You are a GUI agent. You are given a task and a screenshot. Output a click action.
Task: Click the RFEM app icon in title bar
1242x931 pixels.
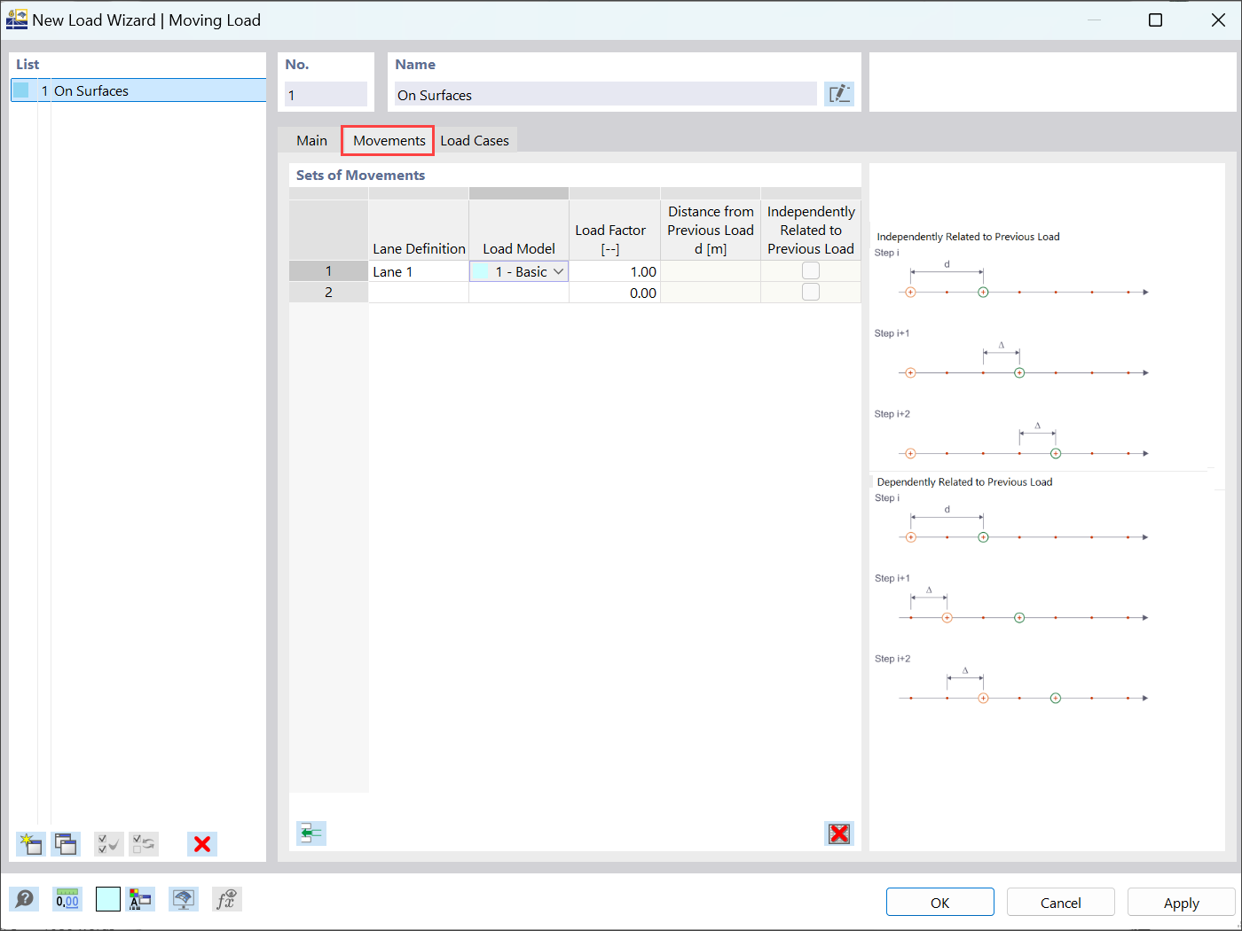pyautogui.click(x=17, y=20)
